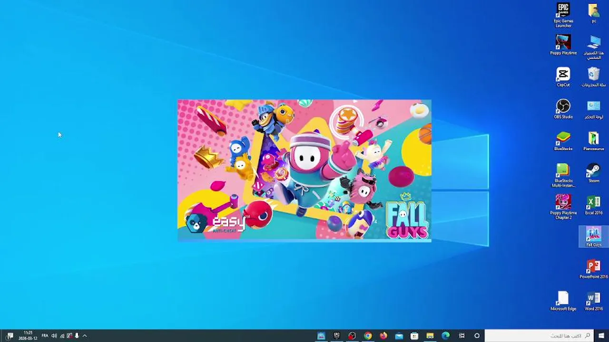Screen dimensions: 609x342
Task: Open the Excel 2016 desktop shortcut
Action: coord(593,205)
